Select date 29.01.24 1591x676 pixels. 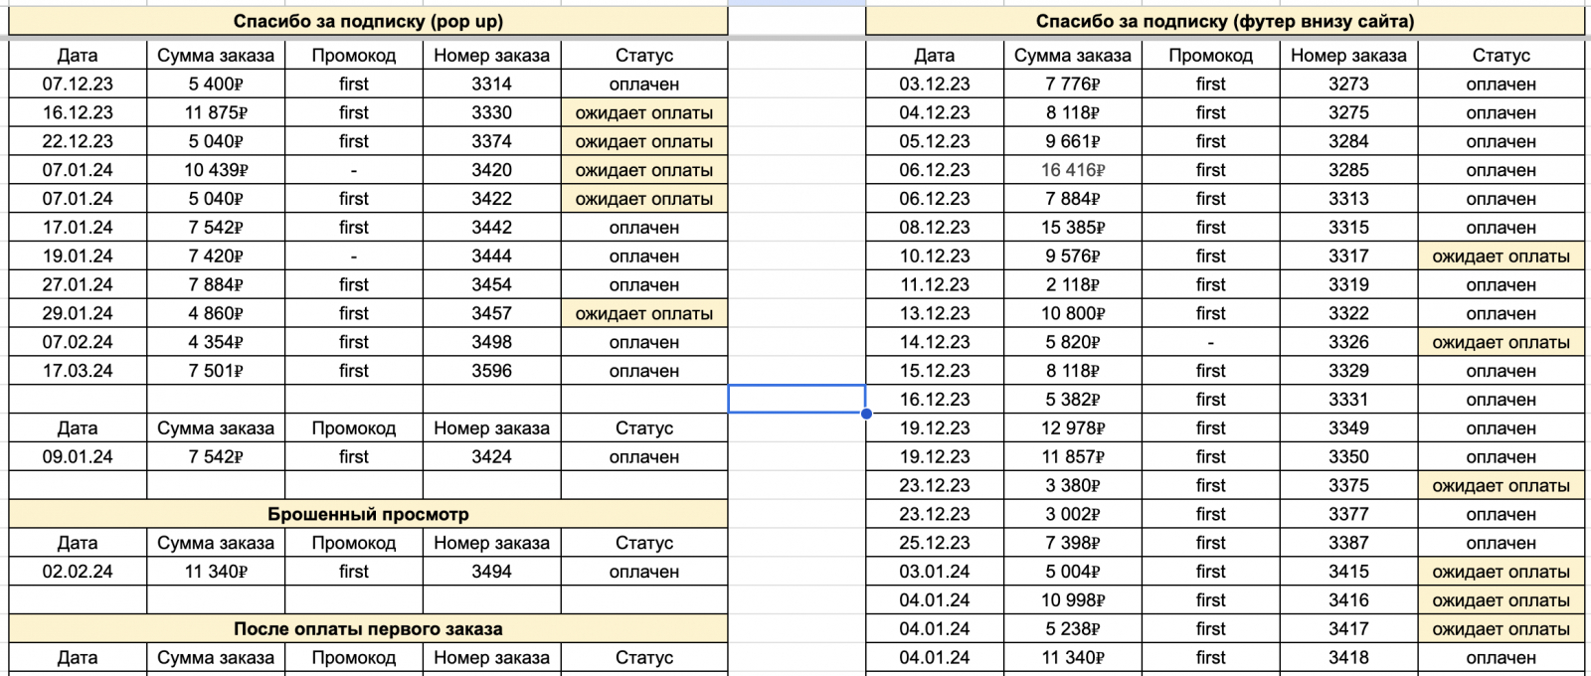click(78, 314)
